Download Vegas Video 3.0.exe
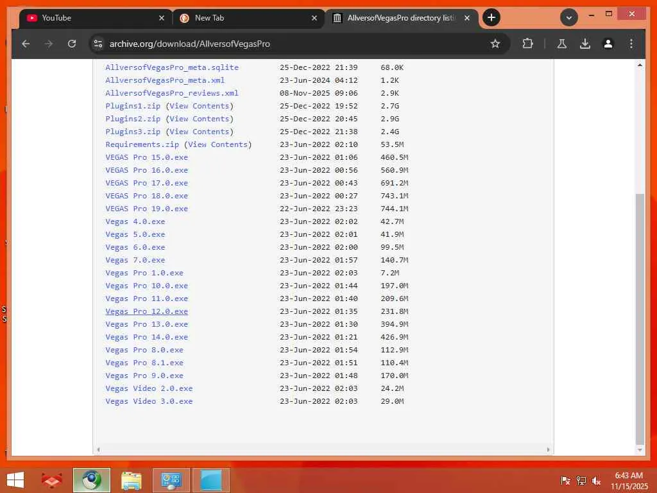The height and width of the screenshot is (493, 657). click(x=149, y=401)
